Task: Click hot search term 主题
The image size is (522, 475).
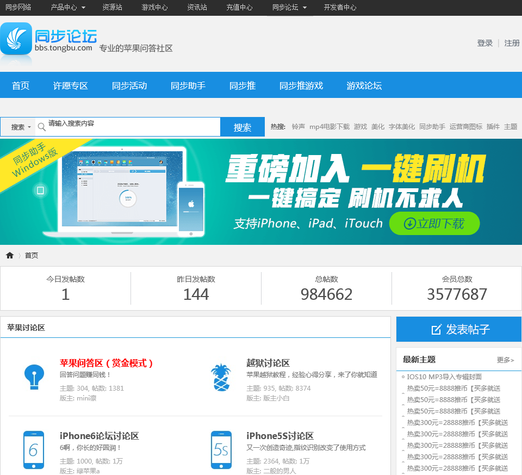Action: click(x=511, y=127)
